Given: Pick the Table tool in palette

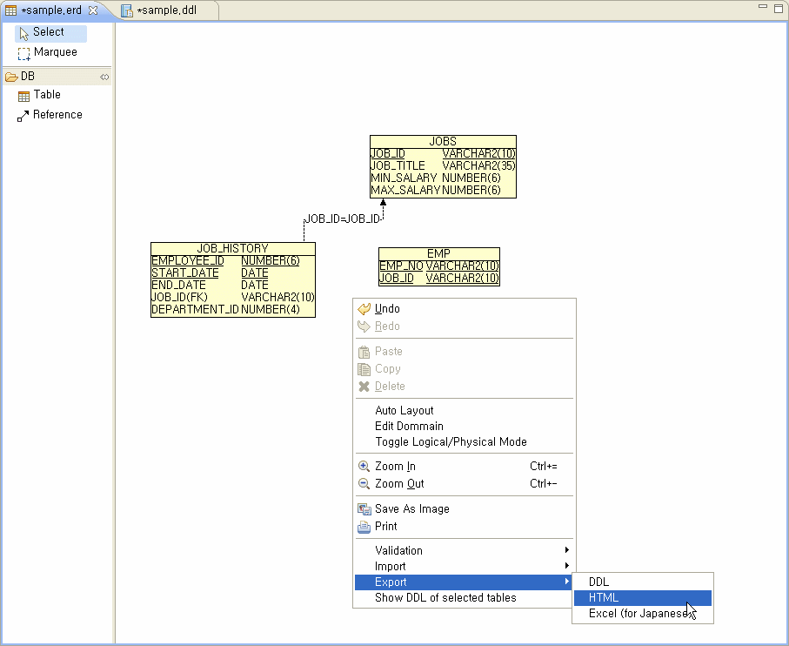Looking at the screenshot, I should click(47, 95).
